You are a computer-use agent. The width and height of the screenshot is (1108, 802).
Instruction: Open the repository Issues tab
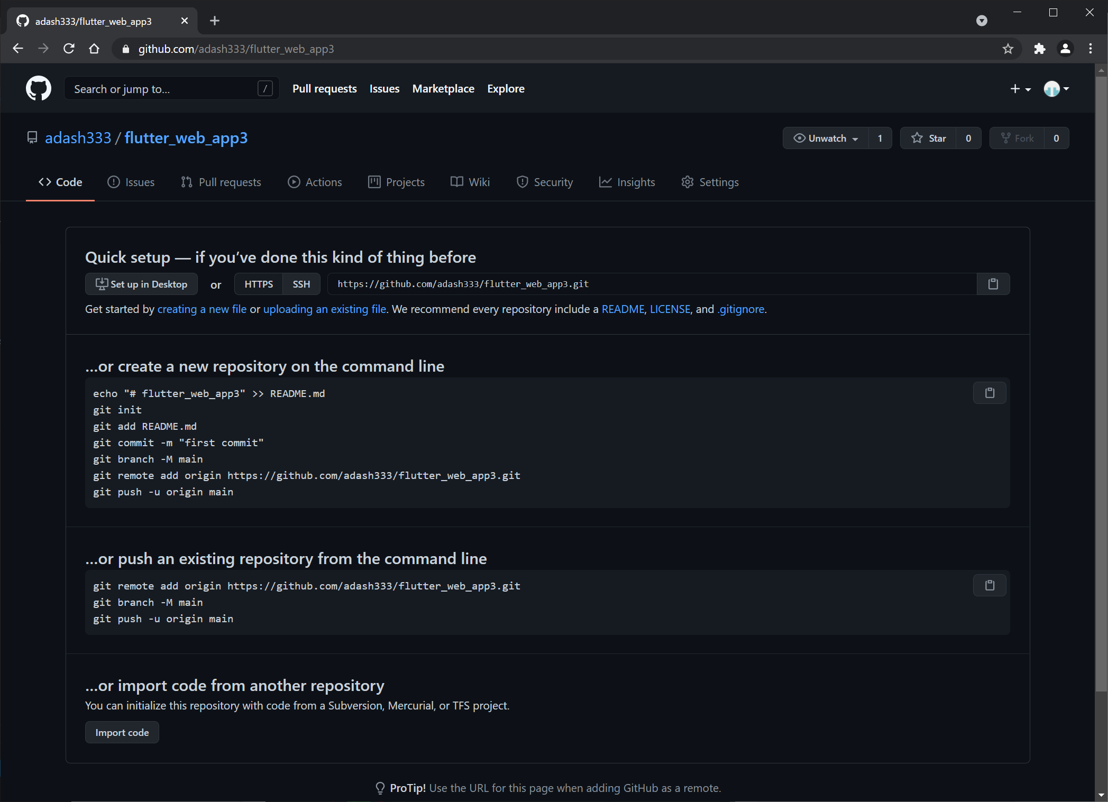click(x=131, y=182)
